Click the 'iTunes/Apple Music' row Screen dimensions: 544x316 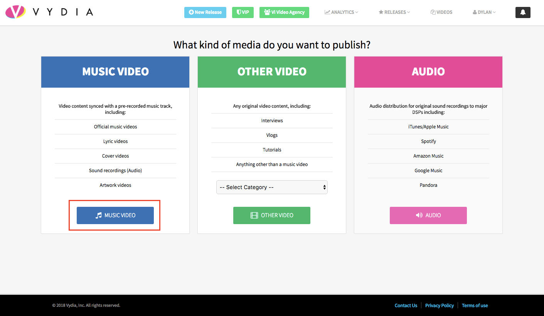tap(428, 127)
